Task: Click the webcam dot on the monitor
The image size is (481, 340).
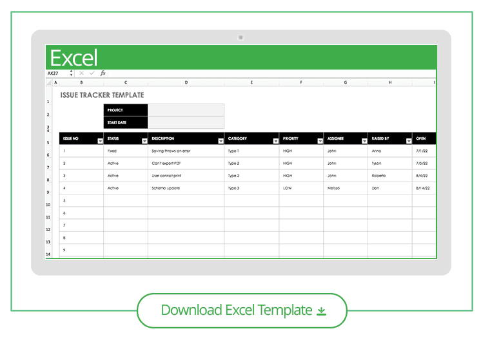Action: point(240,37)
